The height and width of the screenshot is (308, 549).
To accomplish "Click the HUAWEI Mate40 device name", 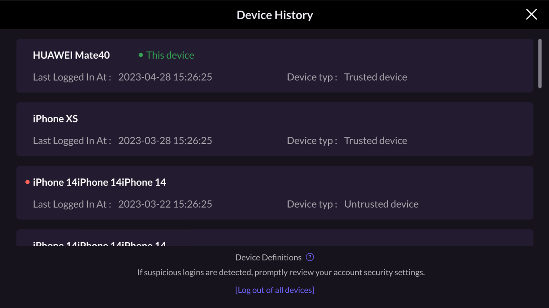I will point(71,55).
